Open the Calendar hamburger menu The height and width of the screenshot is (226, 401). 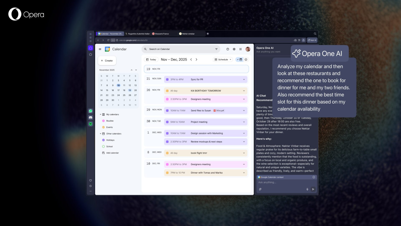[x=100, y=49]
